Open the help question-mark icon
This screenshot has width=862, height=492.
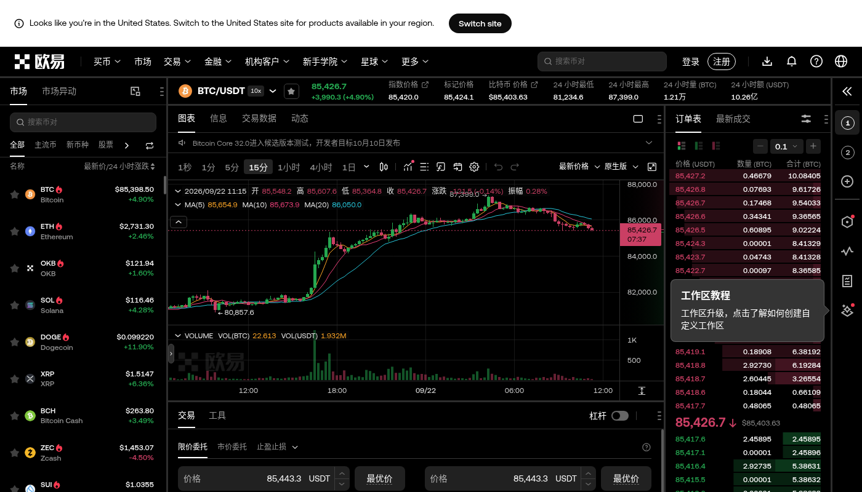(x=816, y=61)
